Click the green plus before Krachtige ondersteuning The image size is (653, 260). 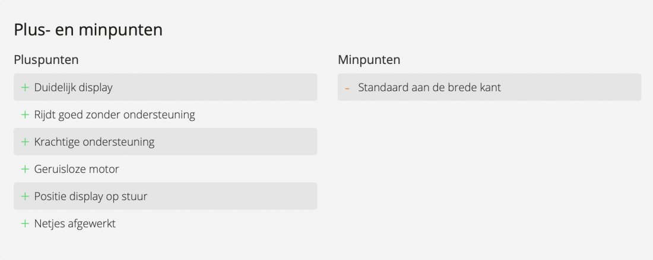tap(25, 142)
